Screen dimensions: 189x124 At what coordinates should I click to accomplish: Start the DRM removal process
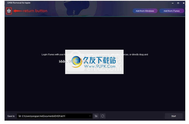click(173, 116)
